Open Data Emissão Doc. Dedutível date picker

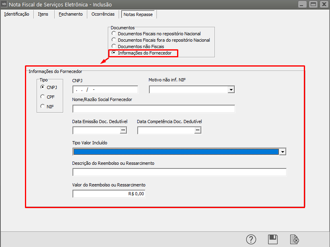123,130
